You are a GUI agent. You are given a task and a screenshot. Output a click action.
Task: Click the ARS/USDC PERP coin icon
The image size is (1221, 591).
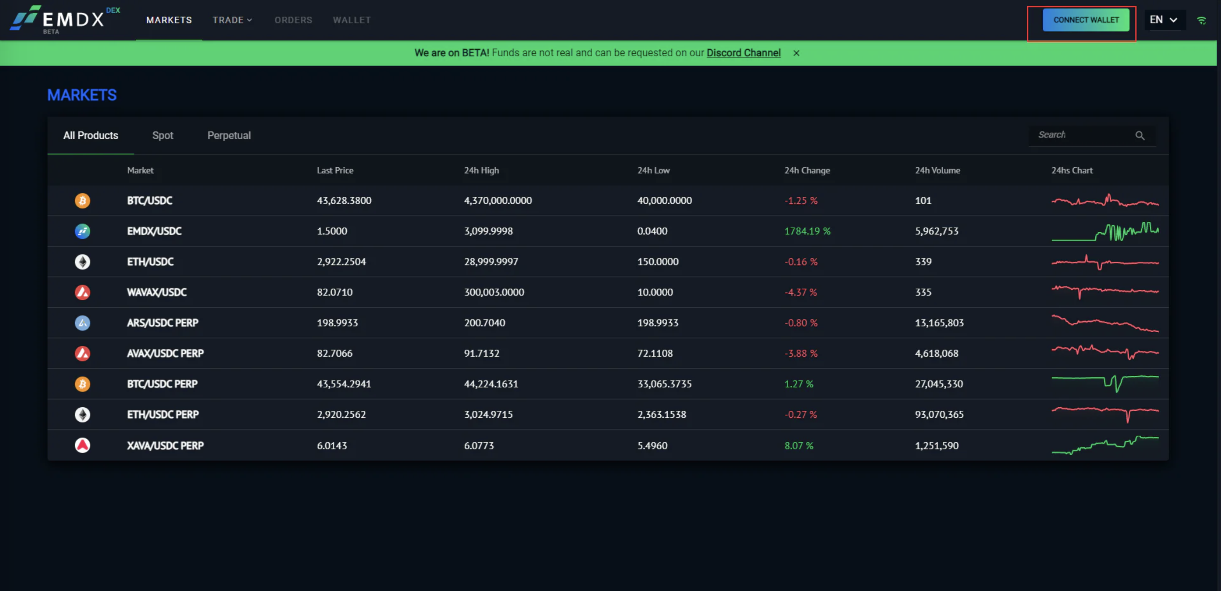tap(83, 323)
